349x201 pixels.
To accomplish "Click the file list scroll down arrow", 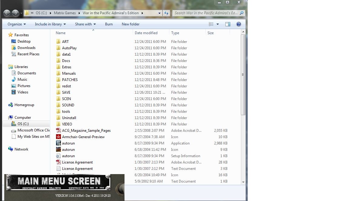I will pos(243,182).
